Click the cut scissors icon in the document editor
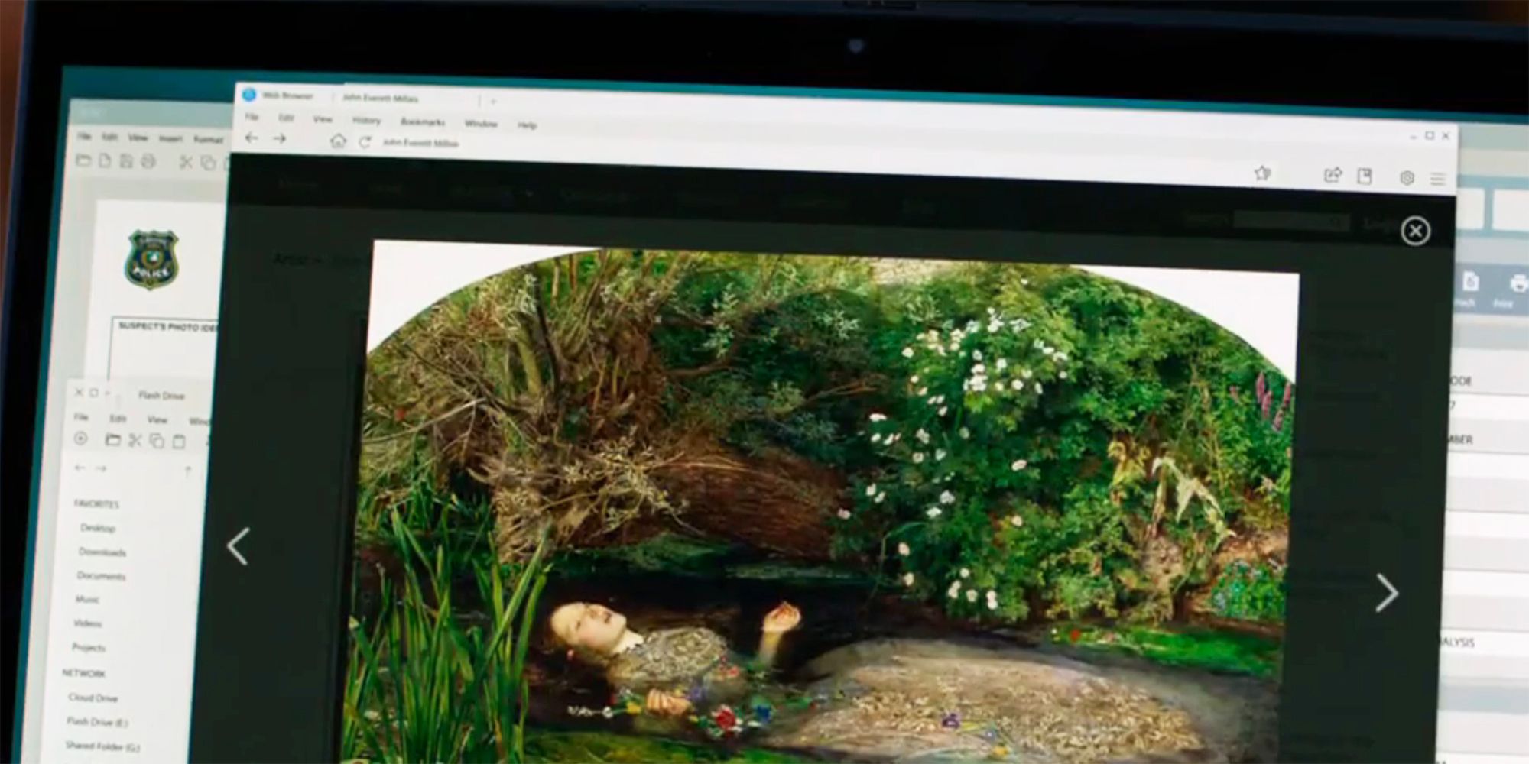Screen dimensions: 1529x764 (186, 162)
